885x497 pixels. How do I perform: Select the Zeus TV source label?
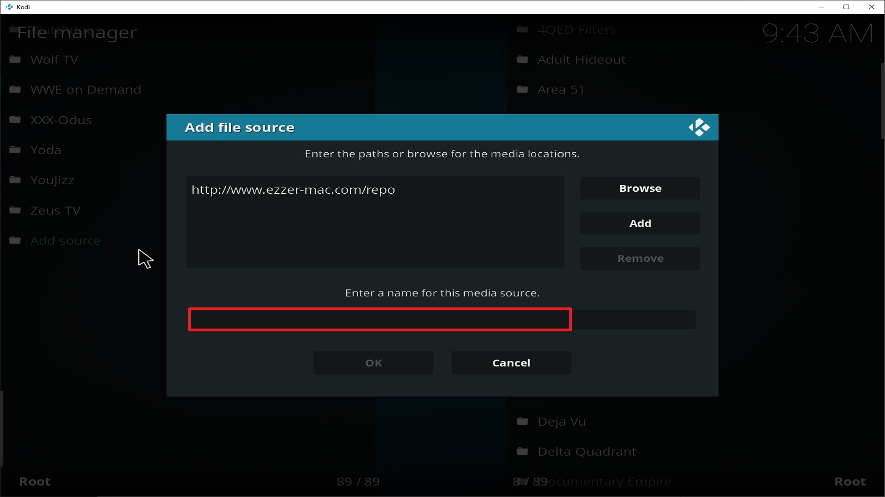[x=55, y=211]
